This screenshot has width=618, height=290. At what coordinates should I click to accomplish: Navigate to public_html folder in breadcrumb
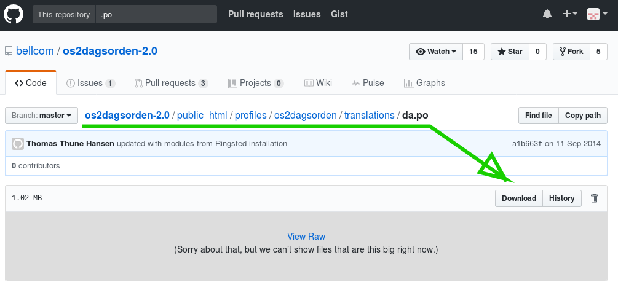coord(202,116)
